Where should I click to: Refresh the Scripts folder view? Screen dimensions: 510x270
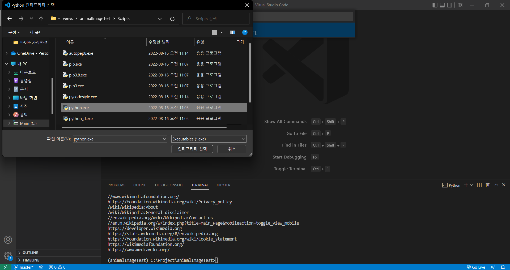(x=172, y=19)
